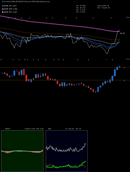Image resolution: width=130 pixels, height=172 pixels.
Task: Click the price axis label 9
Action: (124, 68)
